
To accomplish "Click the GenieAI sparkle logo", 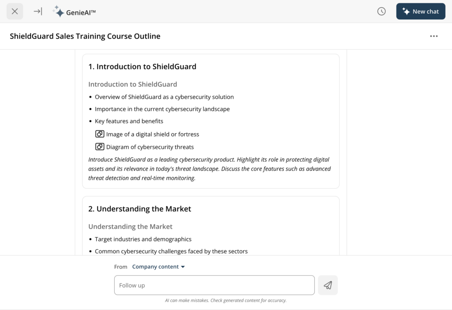I will pos(59,11).
